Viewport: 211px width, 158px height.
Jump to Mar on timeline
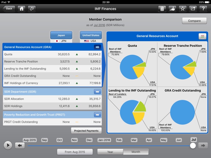coord(134,140)
